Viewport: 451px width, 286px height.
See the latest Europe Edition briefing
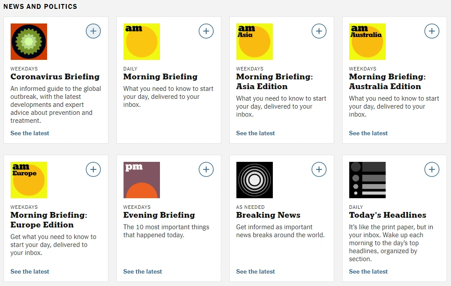point(30,272)
